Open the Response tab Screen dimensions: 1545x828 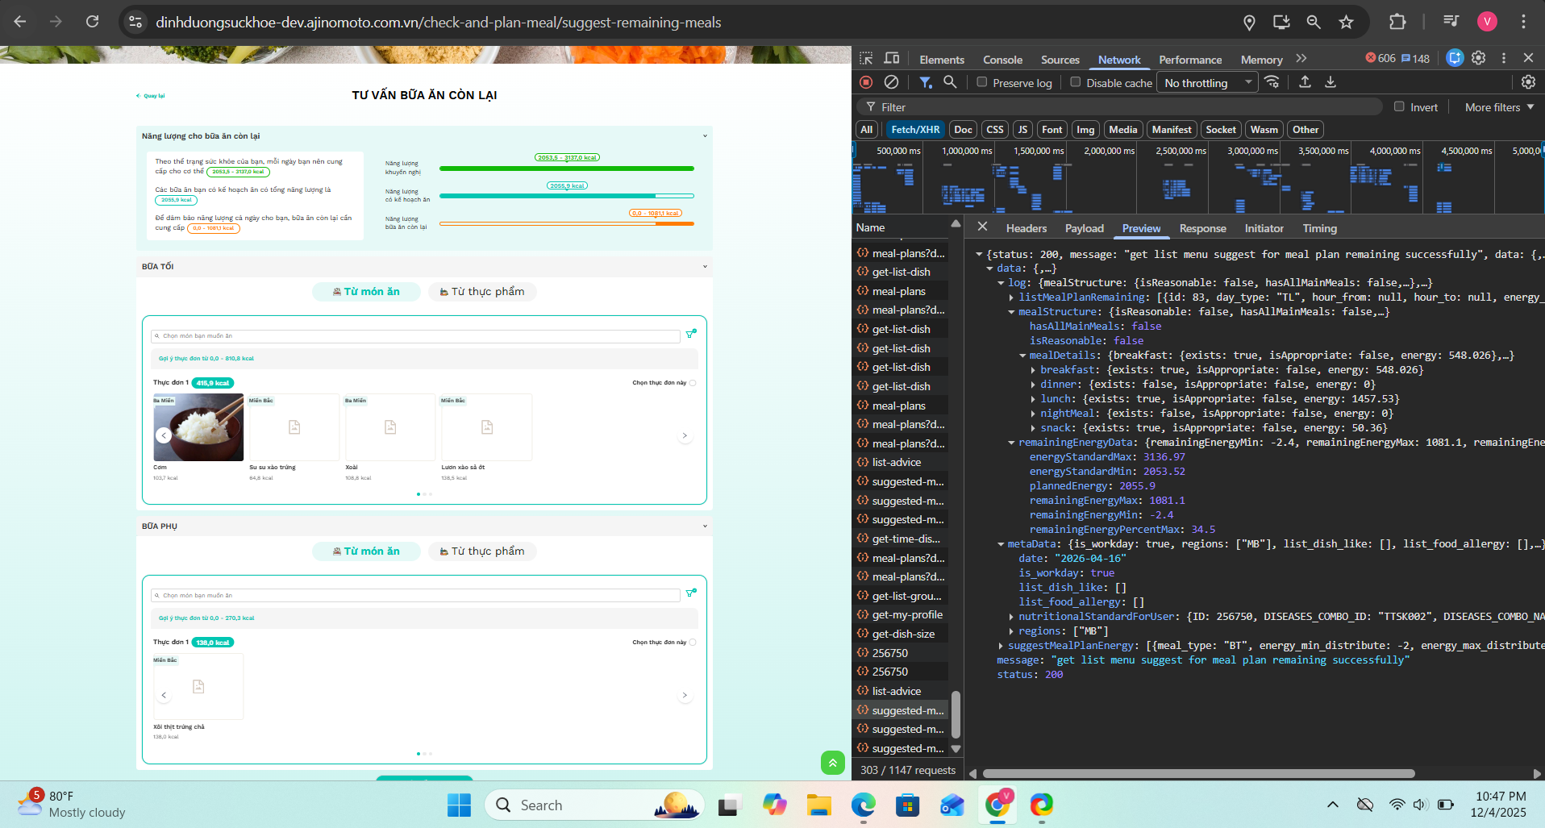tap(1202, 228)
